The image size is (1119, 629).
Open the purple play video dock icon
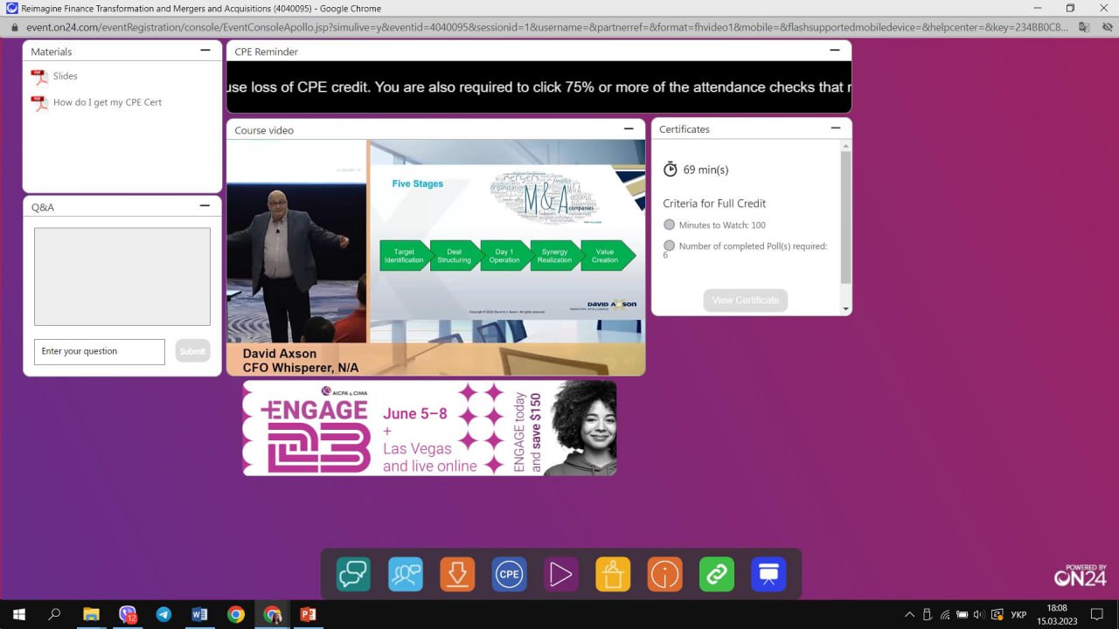tap(560, 574)
